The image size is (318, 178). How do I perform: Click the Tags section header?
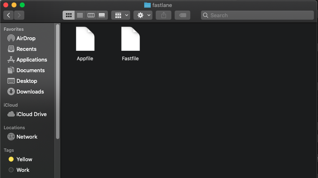pyautogui.click(x=9, y=150)
